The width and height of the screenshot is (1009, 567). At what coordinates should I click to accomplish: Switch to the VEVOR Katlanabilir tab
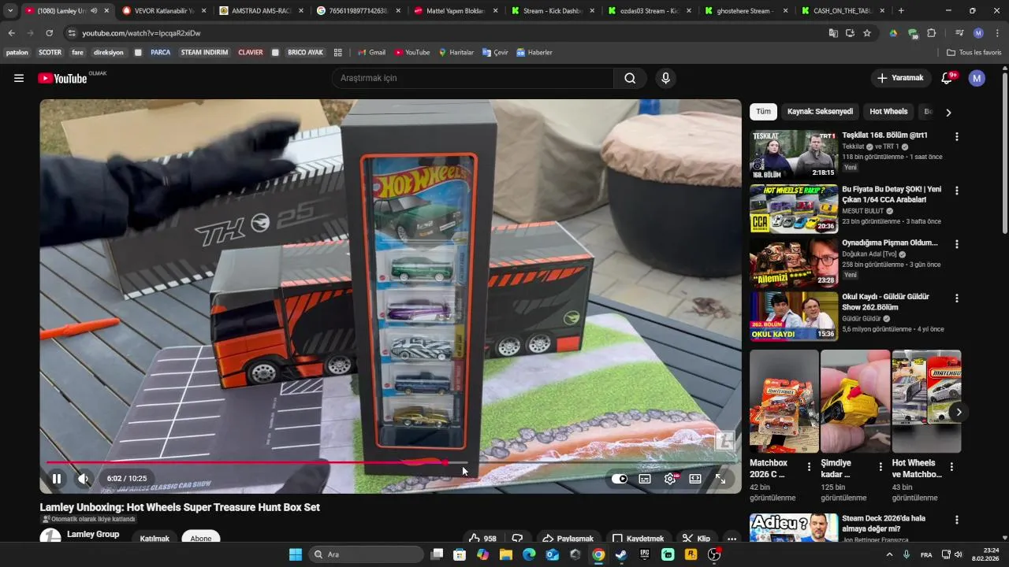pyautogui.click(x=164, y=11)
